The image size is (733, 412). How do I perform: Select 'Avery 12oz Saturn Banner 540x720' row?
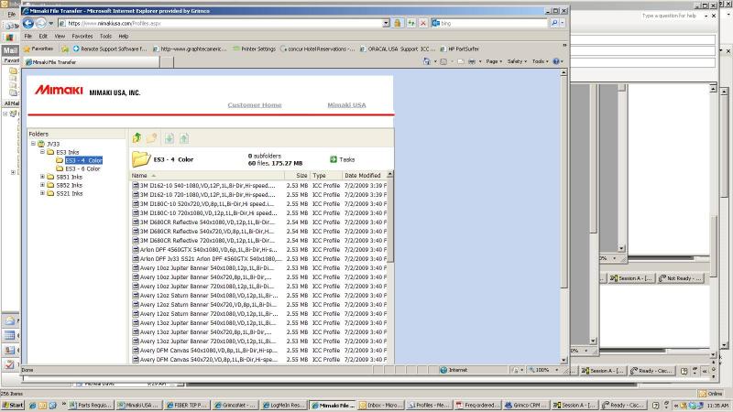click(x=259, y=305)
